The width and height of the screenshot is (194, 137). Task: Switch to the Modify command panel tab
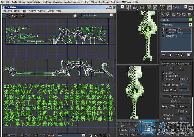[168, 14]
